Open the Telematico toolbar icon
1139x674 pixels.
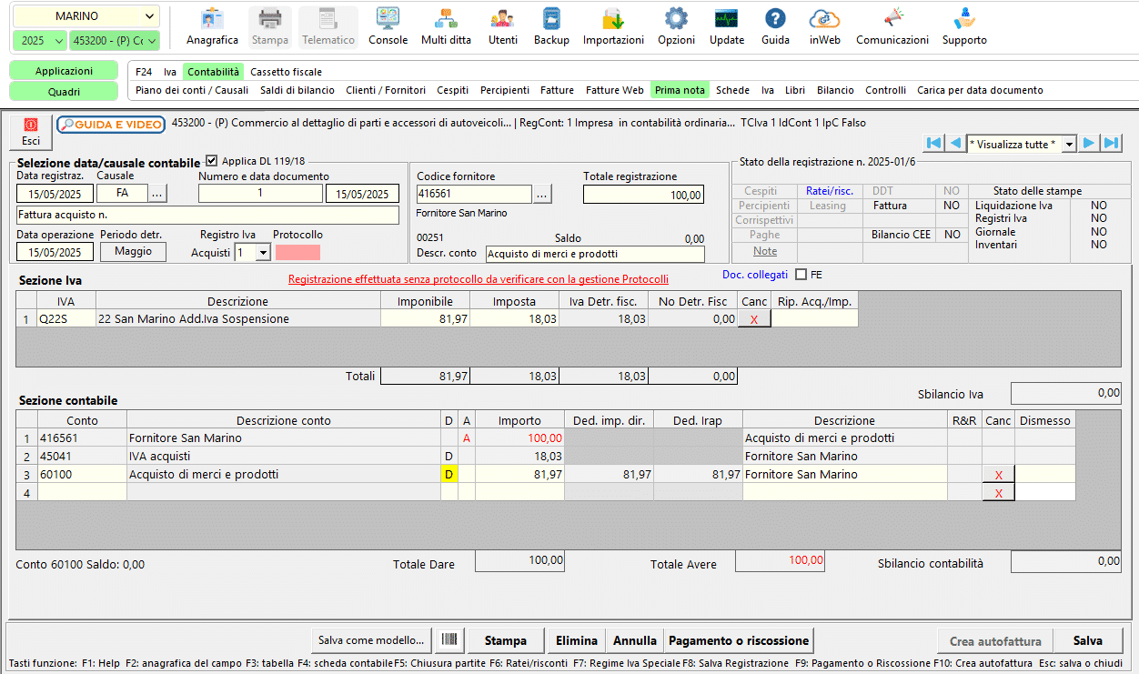click(328, 27)
